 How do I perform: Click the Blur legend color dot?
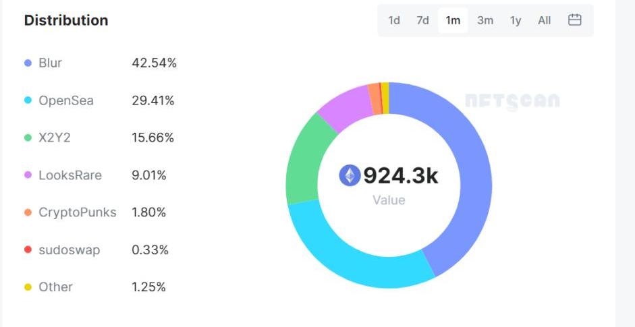click(28, 63)
